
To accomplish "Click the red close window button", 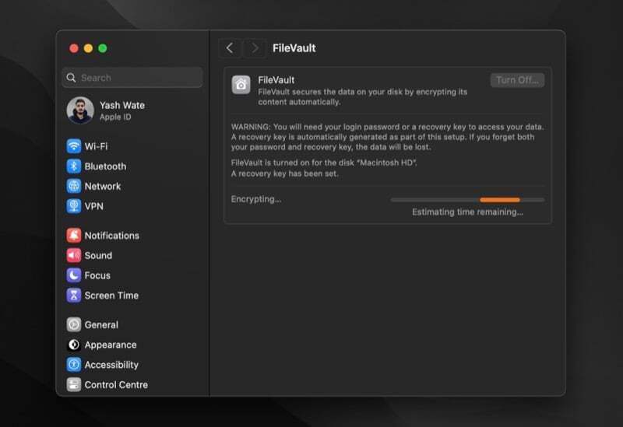I will (x=74, y=48).
